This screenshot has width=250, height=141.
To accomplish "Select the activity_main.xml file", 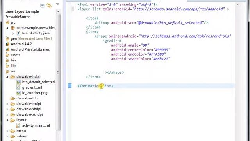I will (x=36, y=125).
